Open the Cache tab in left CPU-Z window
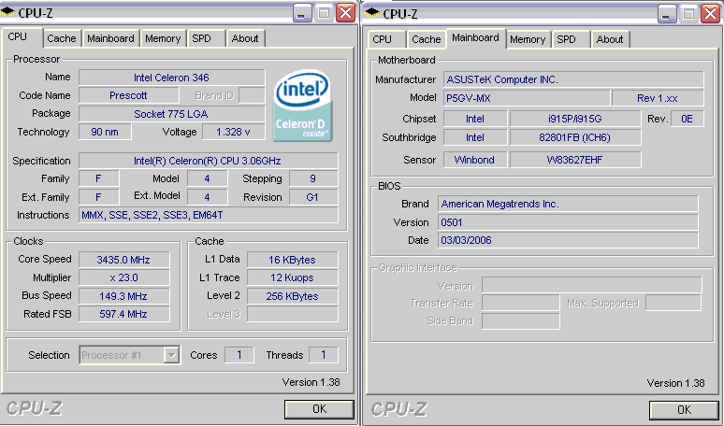This screenshot has height=426, width=724. point(62,38)
